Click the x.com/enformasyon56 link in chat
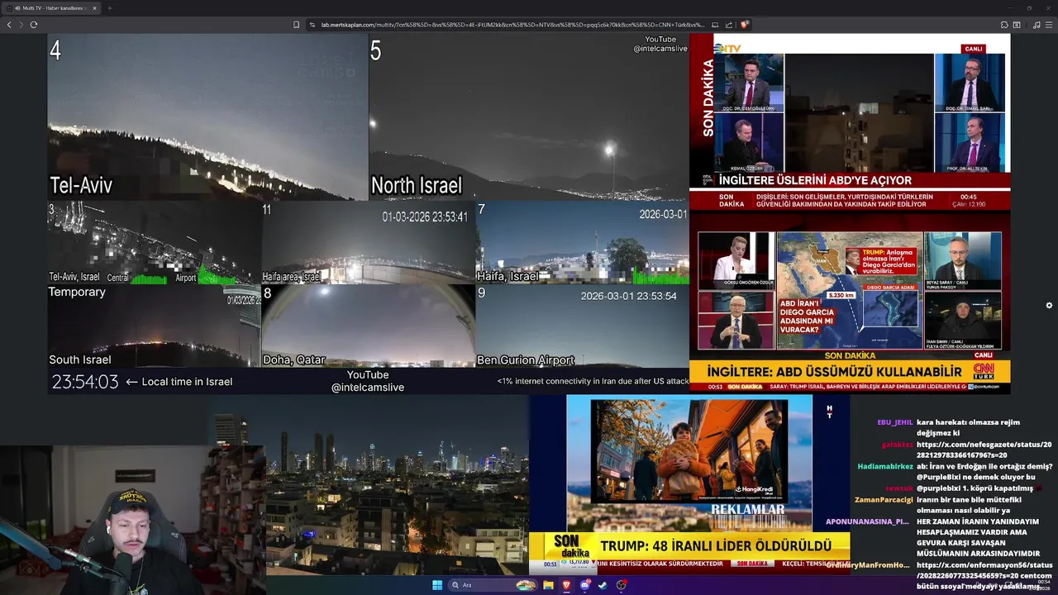 (x=984, y=570)
